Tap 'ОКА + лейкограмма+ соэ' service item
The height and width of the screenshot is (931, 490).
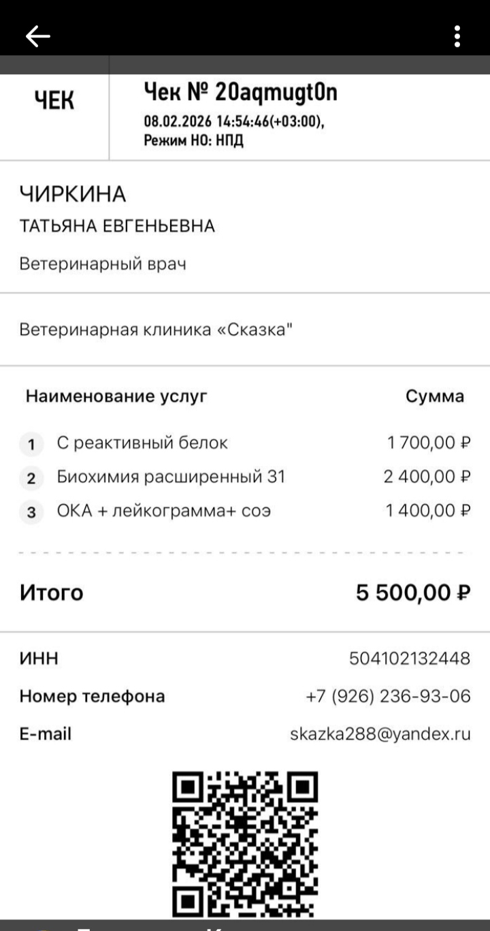pos(164,511)
